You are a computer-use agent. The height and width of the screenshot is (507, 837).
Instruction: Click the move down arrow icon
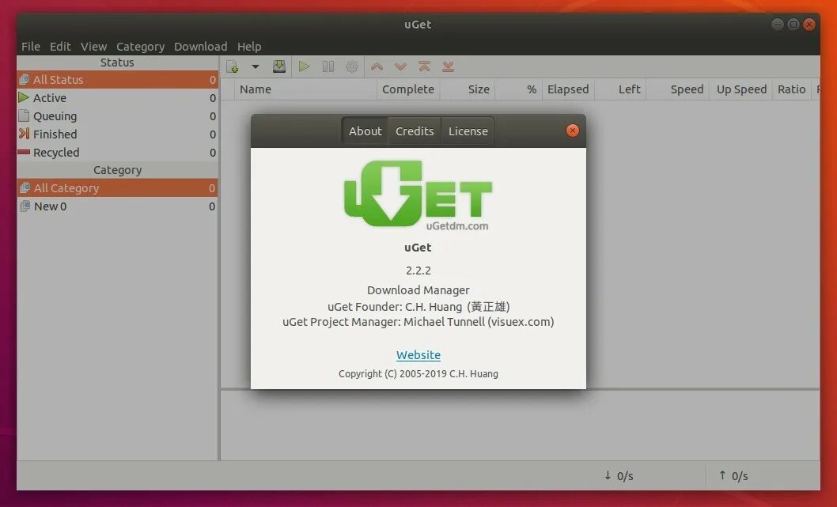pos(400,66)
